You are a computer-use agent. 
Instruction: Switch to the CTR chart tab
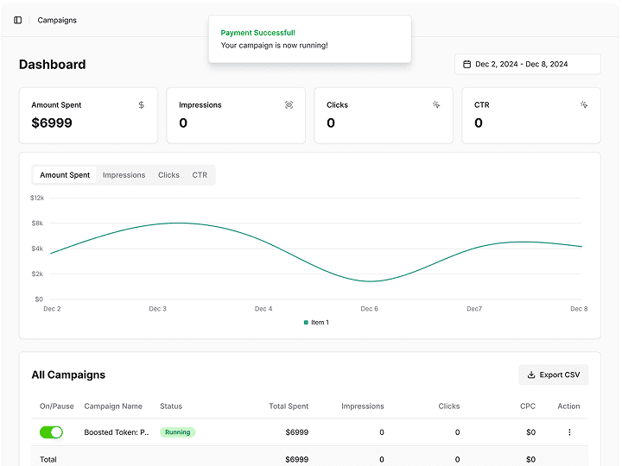pos(200,175)
